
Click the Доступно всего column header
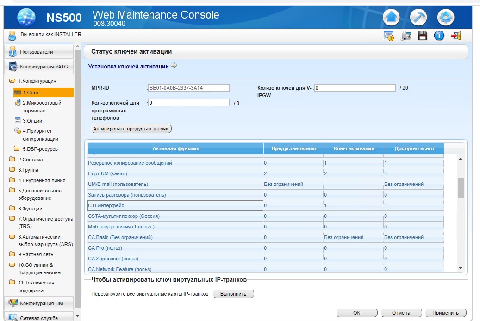tap(414, 148)
